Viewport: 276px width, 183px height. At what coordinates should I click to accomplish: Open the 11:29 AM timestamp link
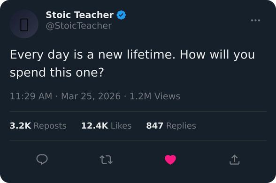(31, 96)
